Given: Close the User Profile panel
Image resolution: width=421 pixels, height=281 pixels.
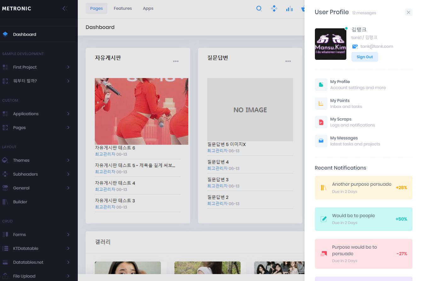Looking at the screenshot, I should 408,12.
